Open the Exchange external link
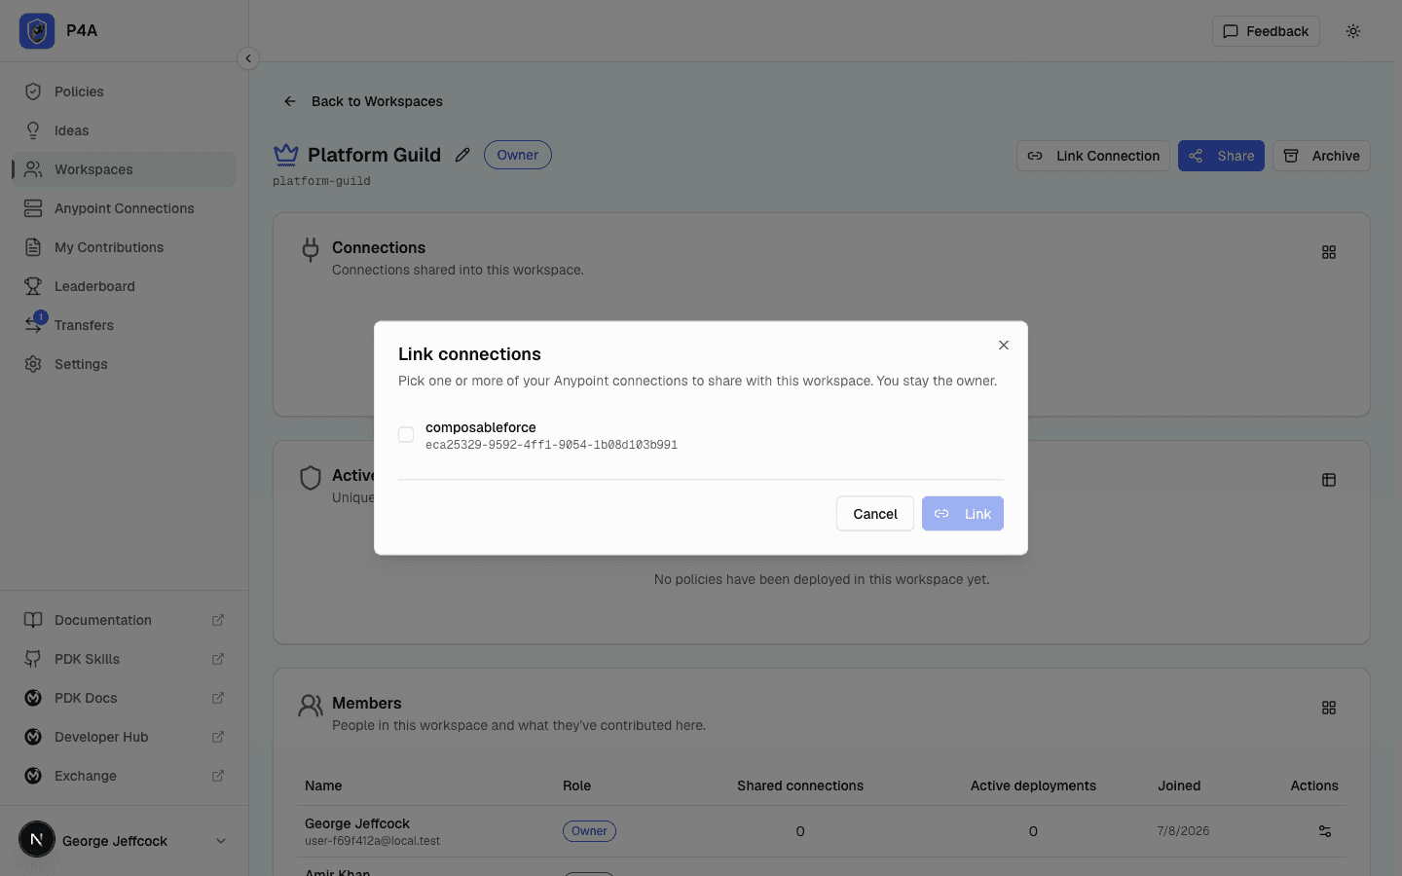The height and width of the screenshot is (876, 1402). (125, 776)
